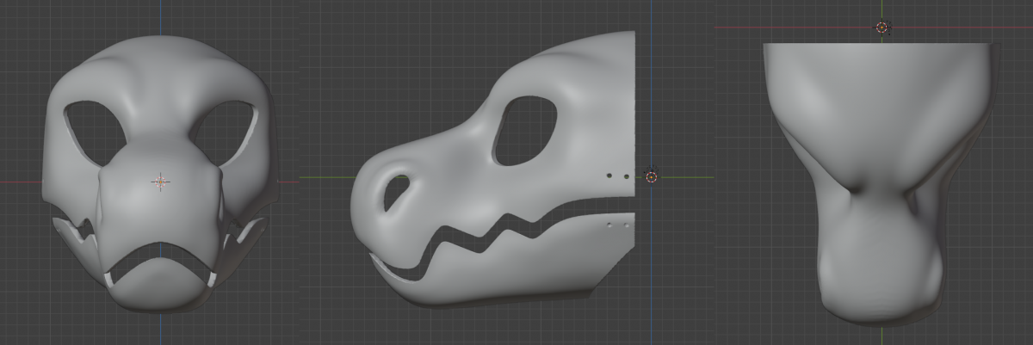This screenshot has width=1033, height=345.
Task: Click the chin of front-view lower jaw
Action: coord(159,286)
